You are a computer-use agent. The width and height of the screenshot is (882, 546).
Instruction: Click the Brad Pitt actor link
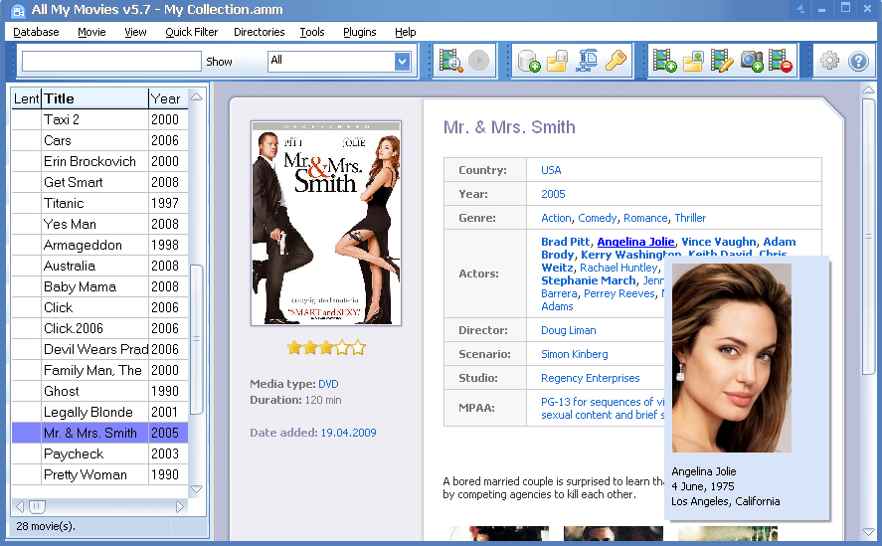[x=566, y=242]
